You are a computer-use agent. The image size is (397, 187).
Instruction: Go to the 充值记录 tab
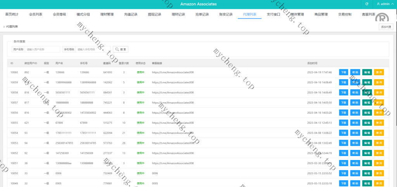click(x=131, y=15)
